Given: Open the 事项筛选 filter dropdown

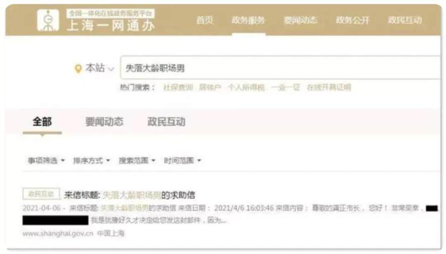Looking at the screenshot, I should 46,160.
